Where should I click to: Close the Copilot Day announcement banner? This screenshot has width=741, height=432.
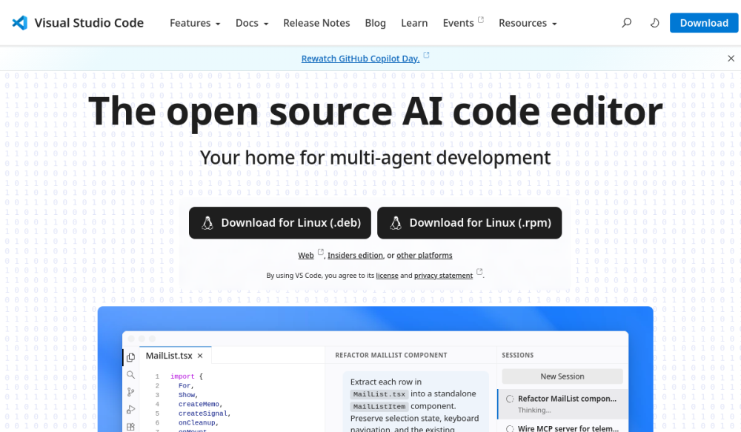pyautogui.click(x=731, y=58)
